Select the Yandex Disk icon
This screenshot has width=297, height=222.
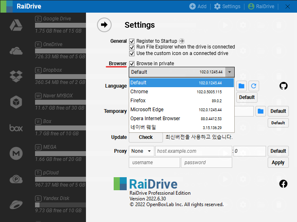point(16,205)
